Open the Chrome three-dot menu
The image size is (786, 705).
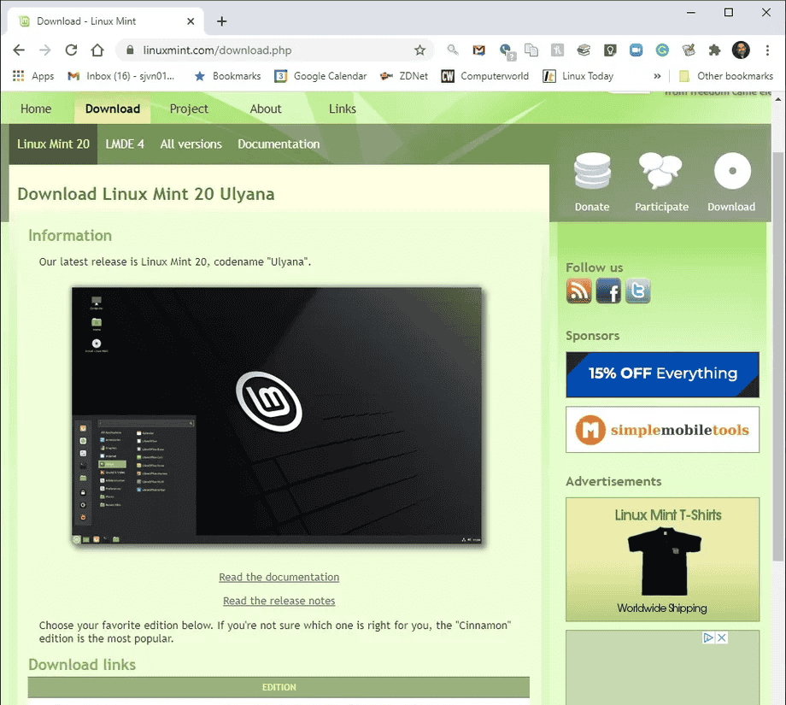[768, 50]
